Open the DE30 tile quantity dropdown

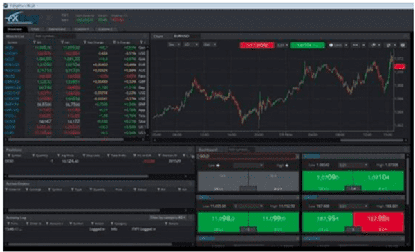tap(248, 206)
